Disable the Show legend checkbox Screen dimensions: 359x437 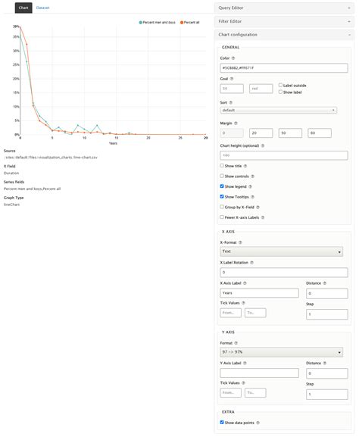pos(222,186)
